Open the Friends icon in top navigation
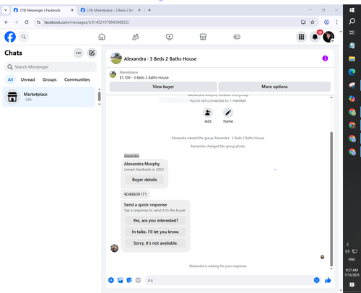 (x=136, y=37)
